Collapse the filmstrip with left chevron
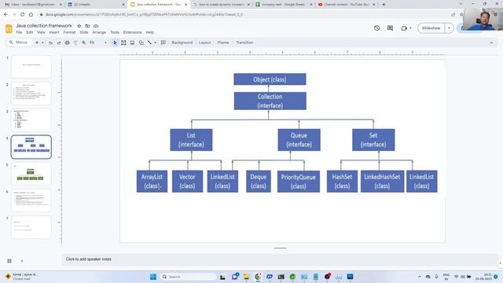 coord(22,261)
